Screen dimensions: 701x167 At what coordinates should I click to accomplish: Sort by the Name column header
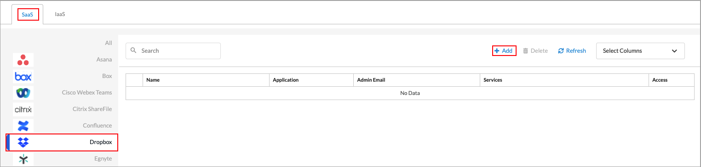[x=206, y=80]
